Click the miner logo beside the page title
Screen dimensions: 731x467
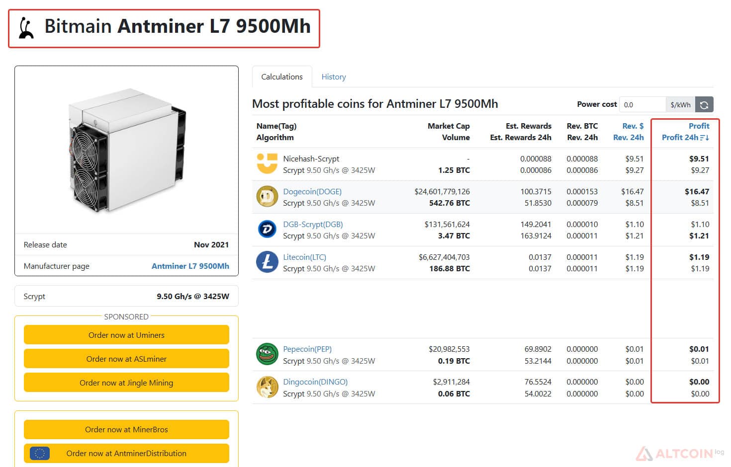(x=26, y=28)
